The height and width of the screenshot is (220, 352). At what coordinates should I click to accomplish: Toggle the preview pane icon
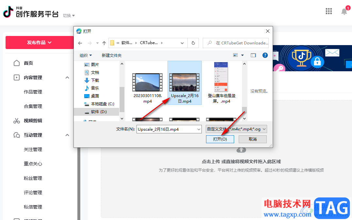(x=253, y=55)
